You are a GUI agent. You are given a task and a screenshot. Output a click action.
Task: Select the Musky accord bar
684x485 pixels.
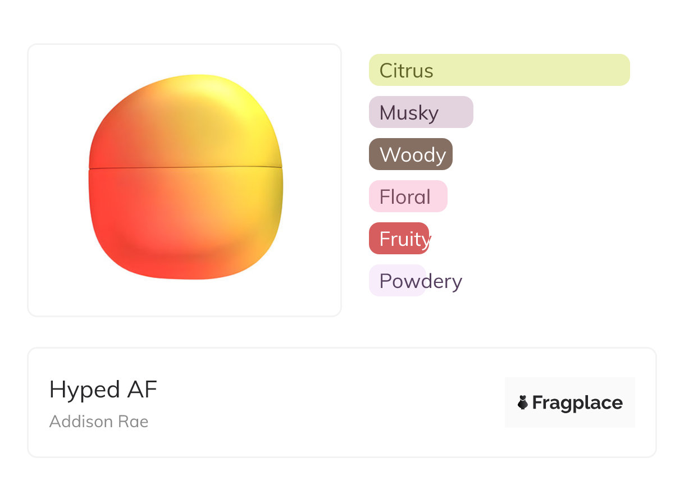pos(421,112)
